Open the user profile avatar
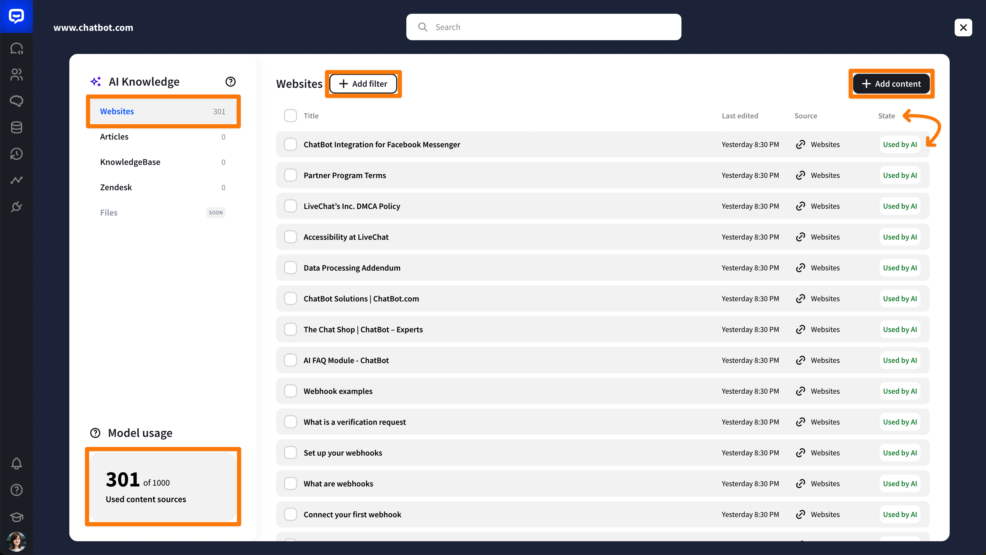 17,542
